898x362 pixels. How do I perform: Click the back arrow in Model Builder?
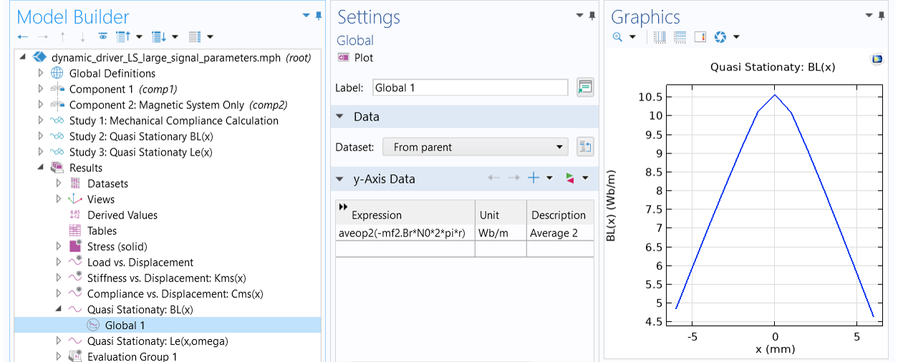pos(23,37)
